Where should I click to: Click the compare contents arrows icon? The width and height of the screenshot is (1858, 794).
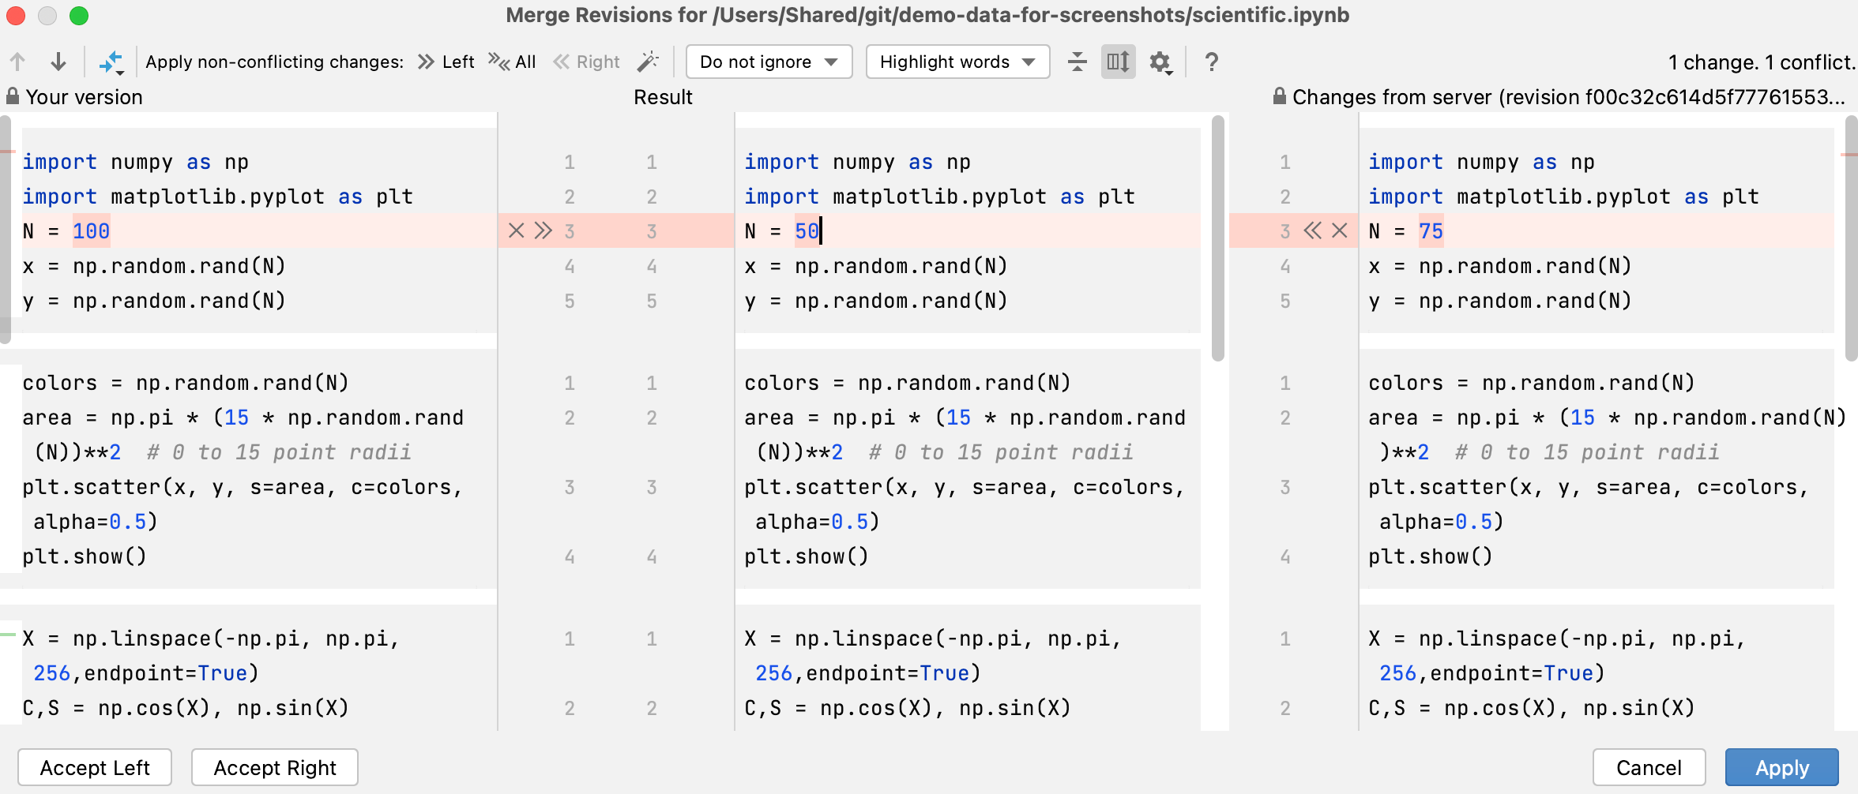[111, 62]
